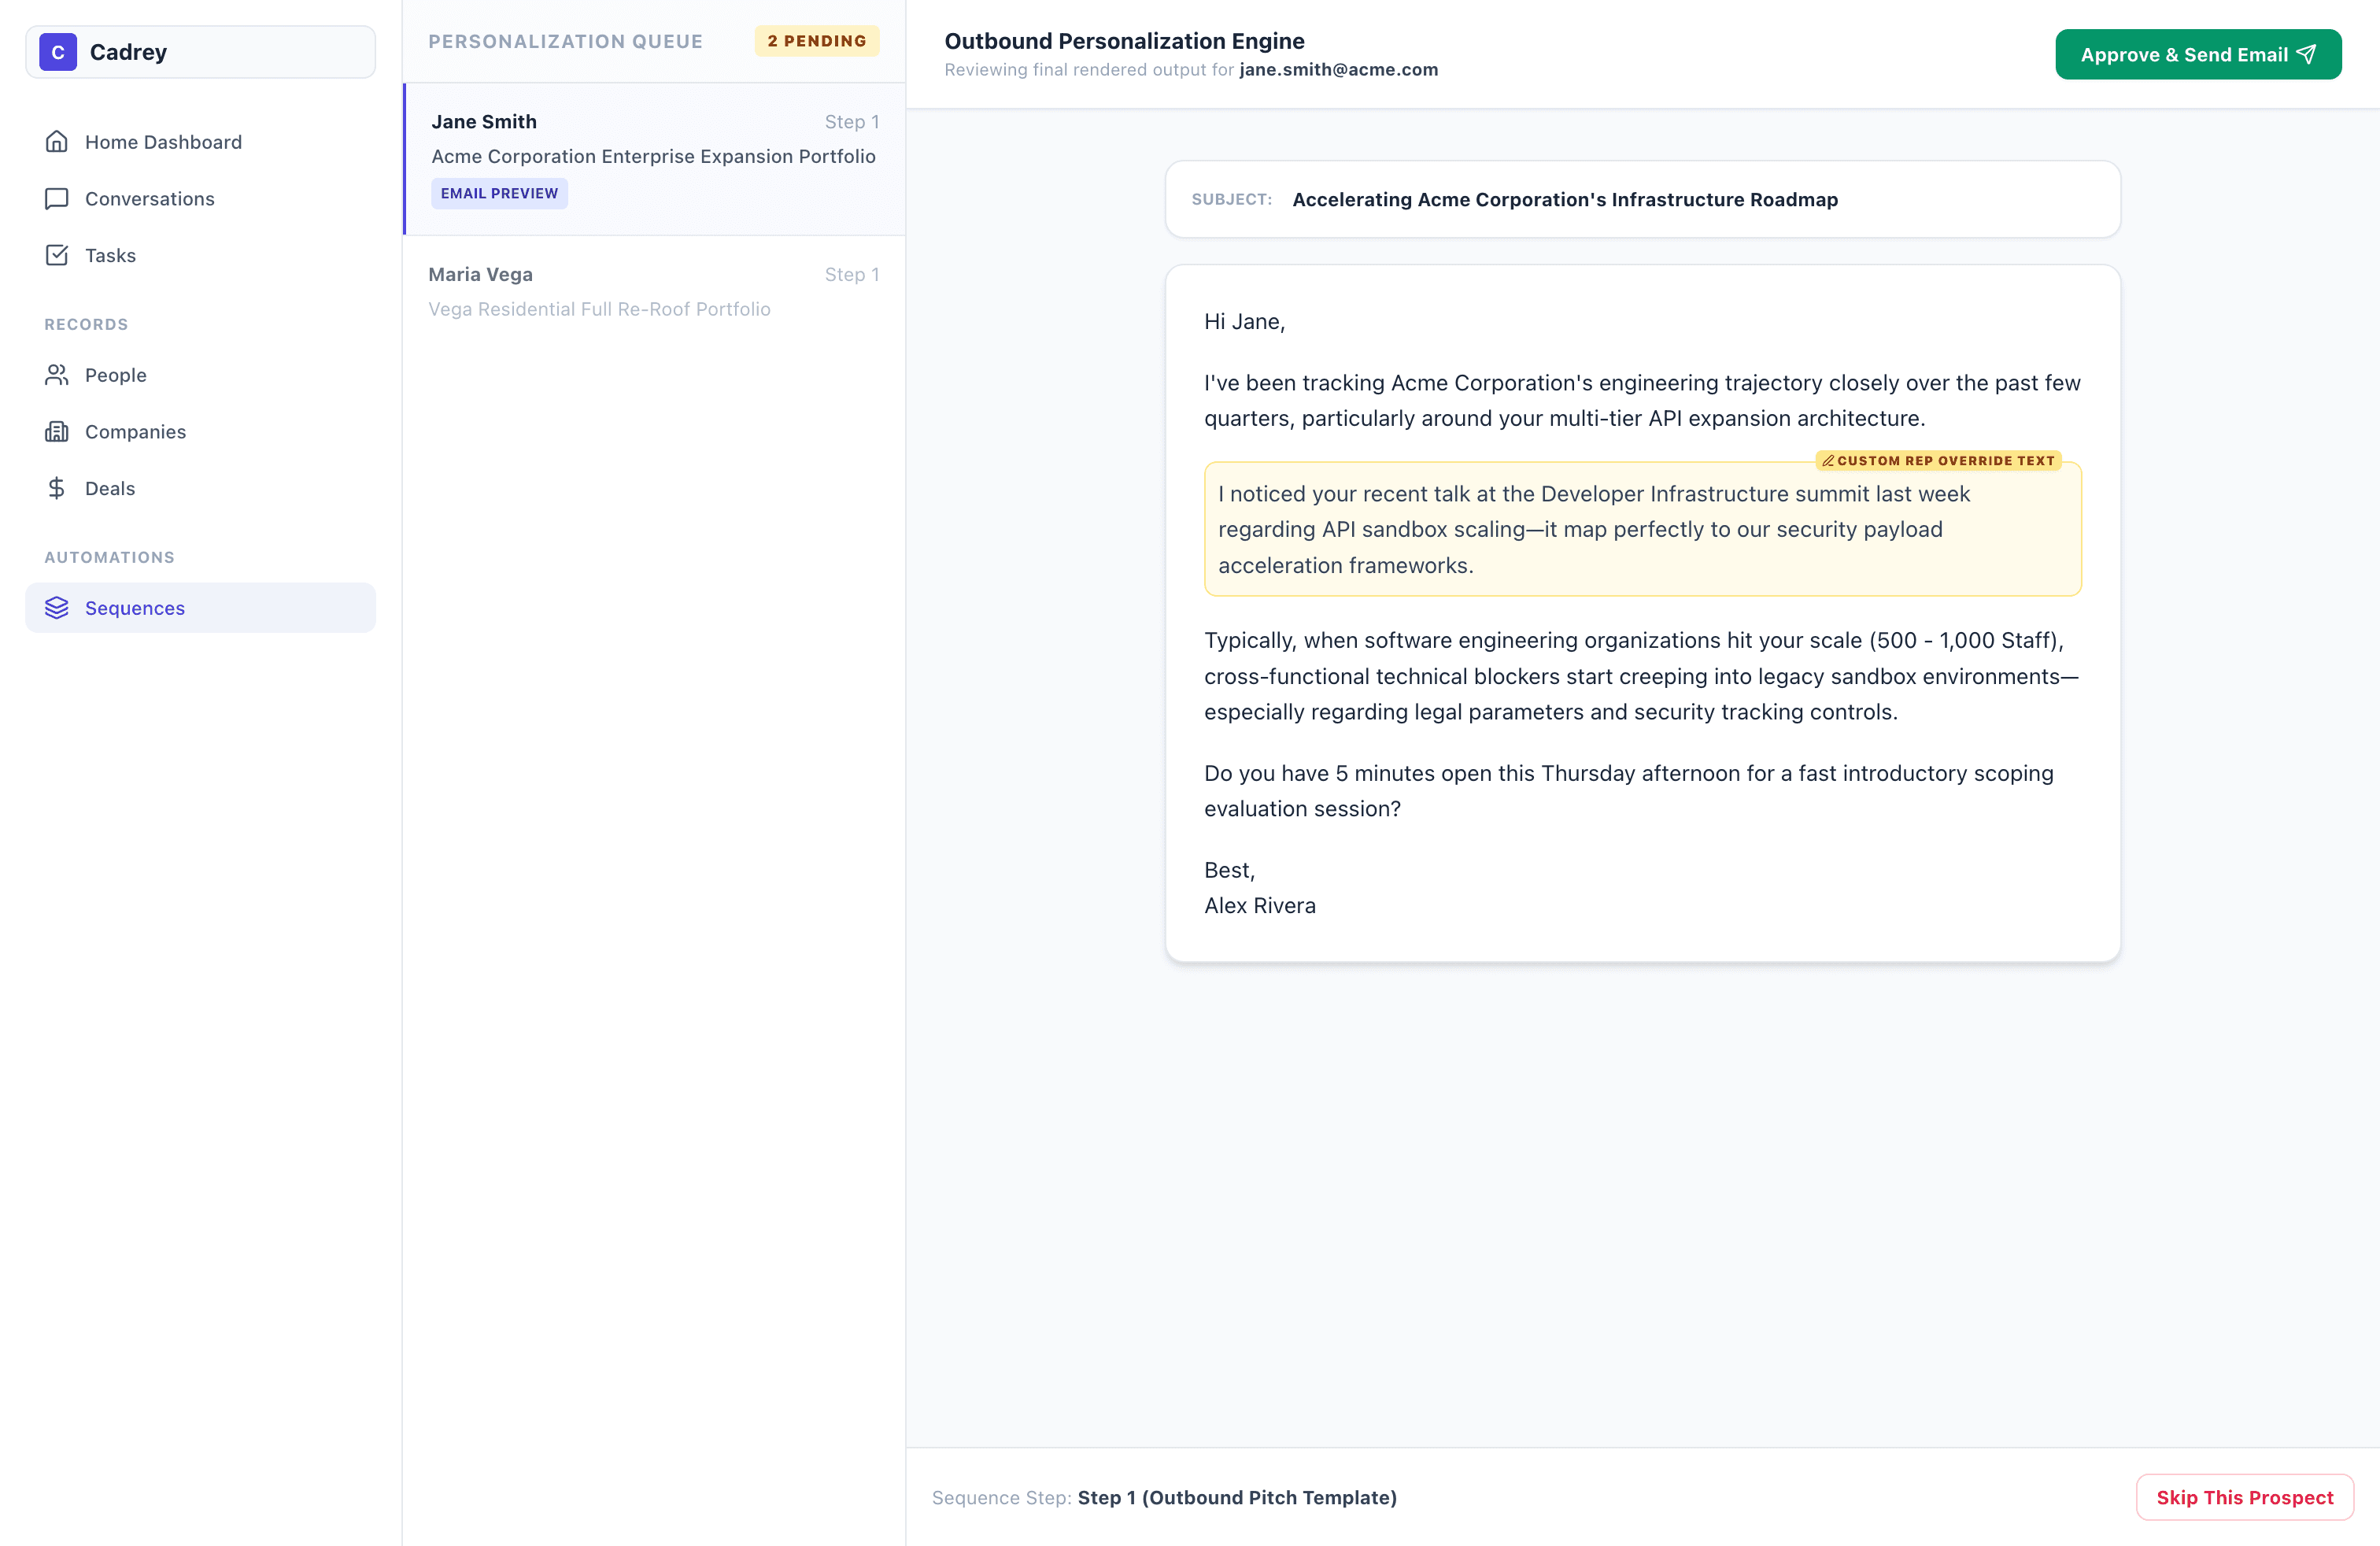This screenshot has height=1546, width=2380.
Task: Skip this prospect
Action: point(2244,1497)
